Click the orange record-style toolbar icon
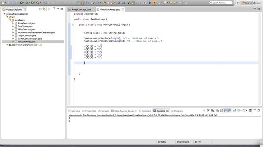The width and height of the screenshot is (263, 147). click(x=155, y=3)
